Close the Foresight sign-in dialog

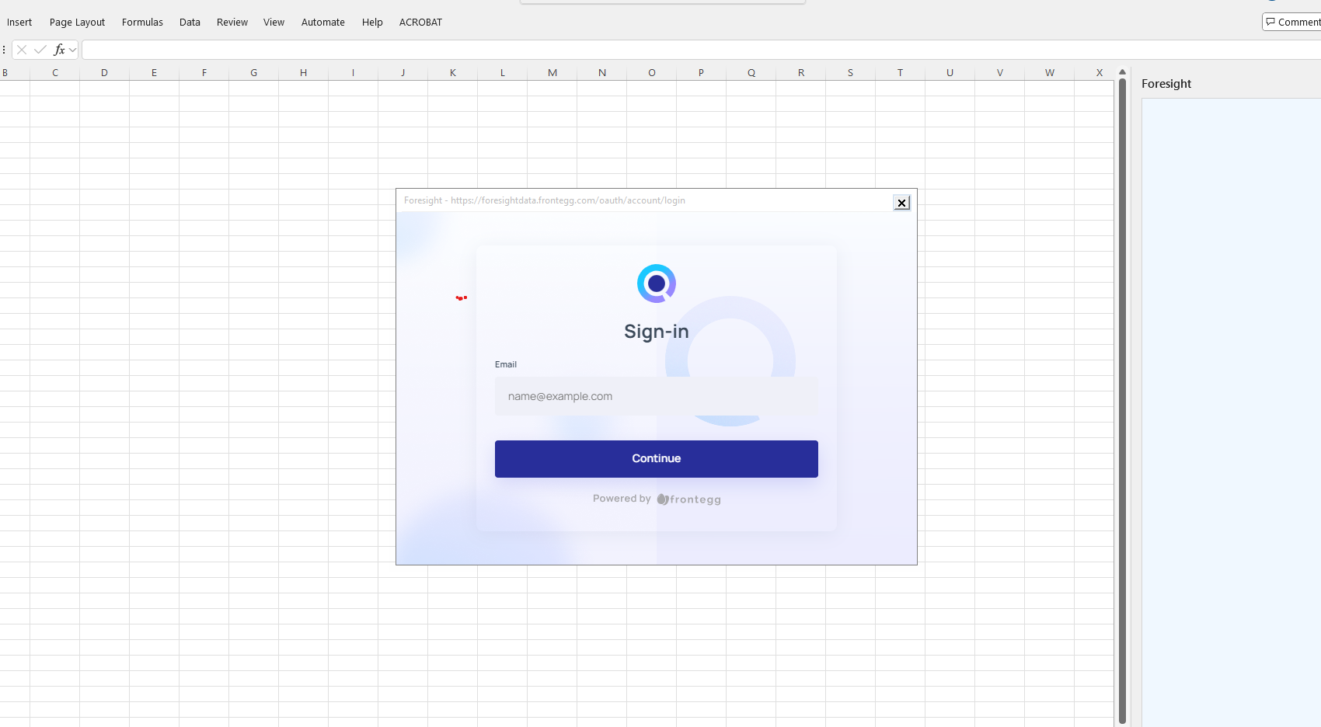901,203
